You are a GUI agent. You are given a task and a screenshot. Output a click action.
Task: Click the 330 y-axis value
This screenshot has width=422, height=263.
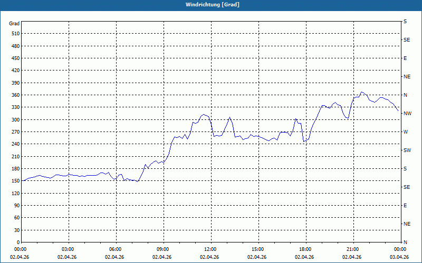[x=16, y=107]
